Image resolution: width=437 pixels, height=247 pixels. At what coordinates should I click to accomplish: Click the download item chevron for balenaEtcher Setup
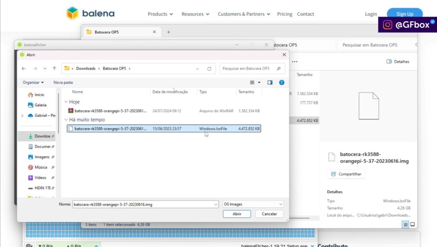[x=312, y=246]
